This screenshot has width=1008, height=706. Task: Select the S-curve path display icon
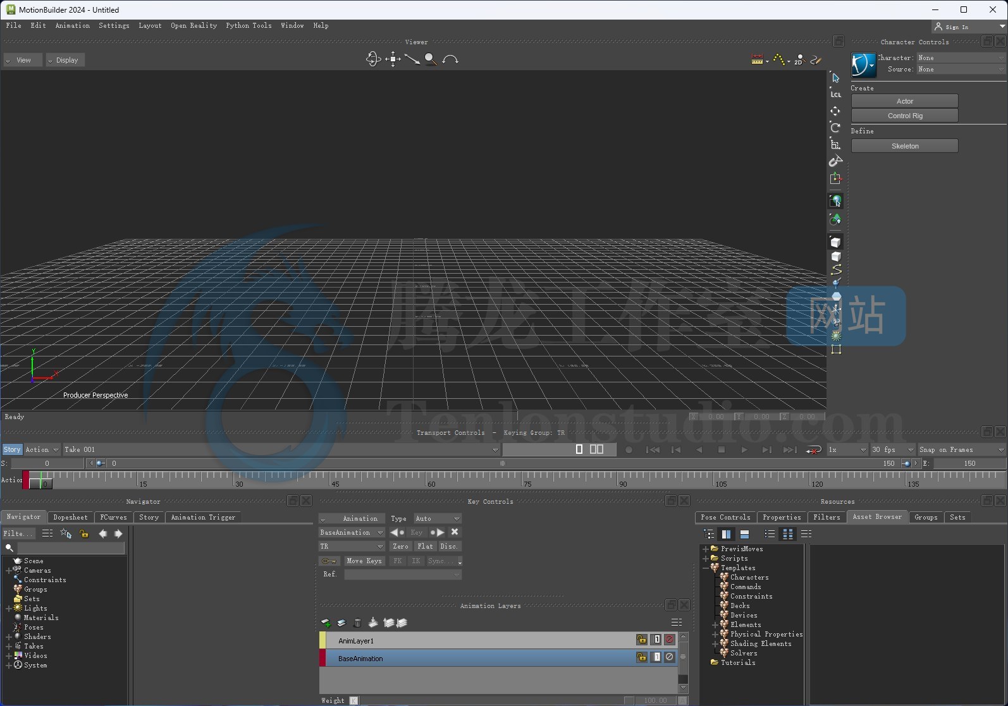coord(836,270)
